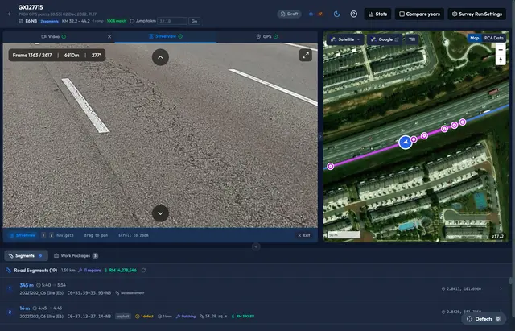Go to previous frame with down chevron
This screenshot has width=515, height=331.
click(x=160, y=213)
